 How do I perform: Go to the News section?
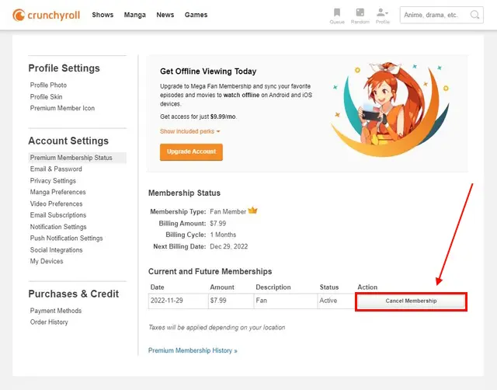point(165,15)
